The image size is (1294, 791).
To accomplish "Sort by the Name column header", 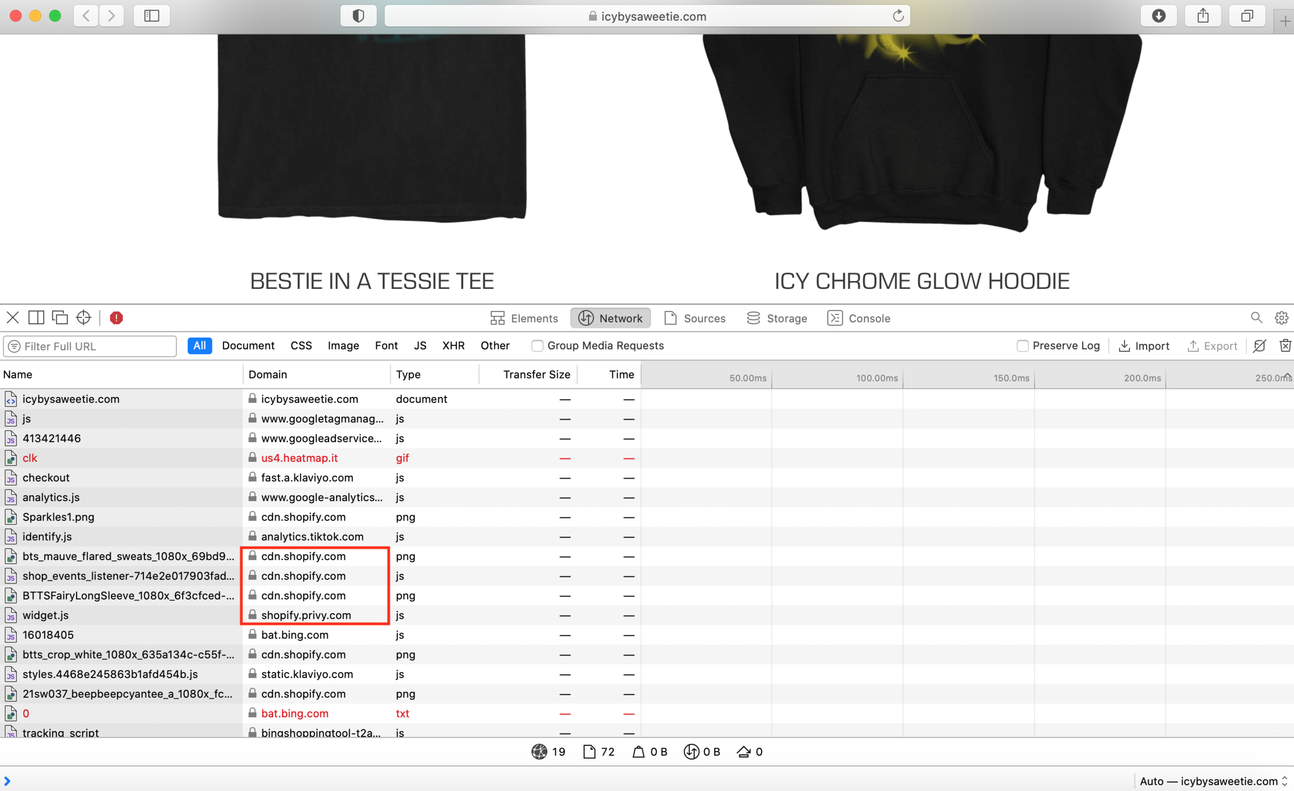I will point(121,374).
